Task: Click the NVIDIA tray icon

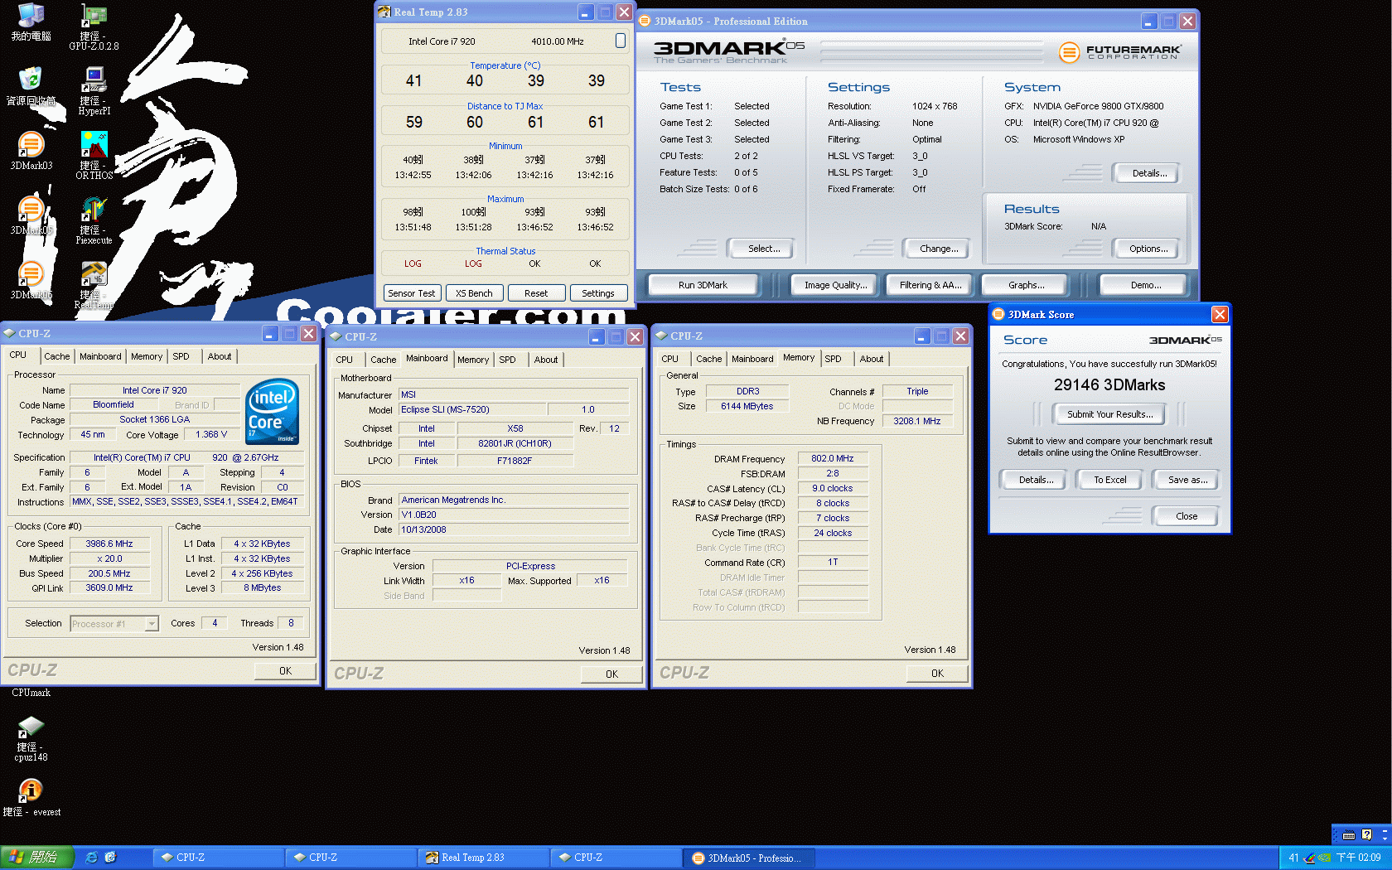Action: [x=1325, y=858]
